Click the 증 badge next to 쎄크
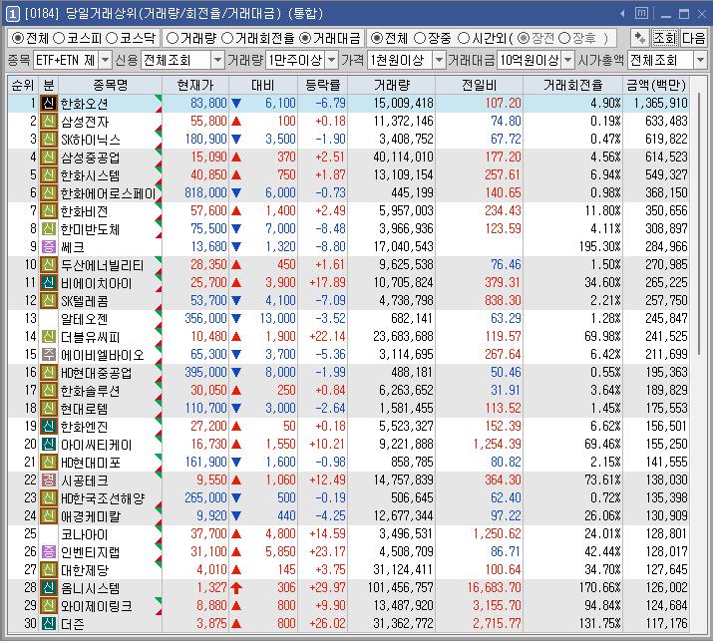 point(48,247)
